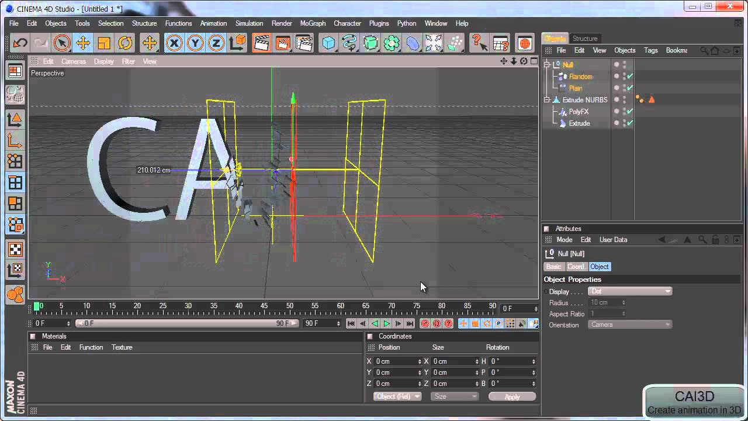Click Render Active View clapperboard icon
Image resolution: width=748 pixels, height=421 pixels.
coord(261,43)
